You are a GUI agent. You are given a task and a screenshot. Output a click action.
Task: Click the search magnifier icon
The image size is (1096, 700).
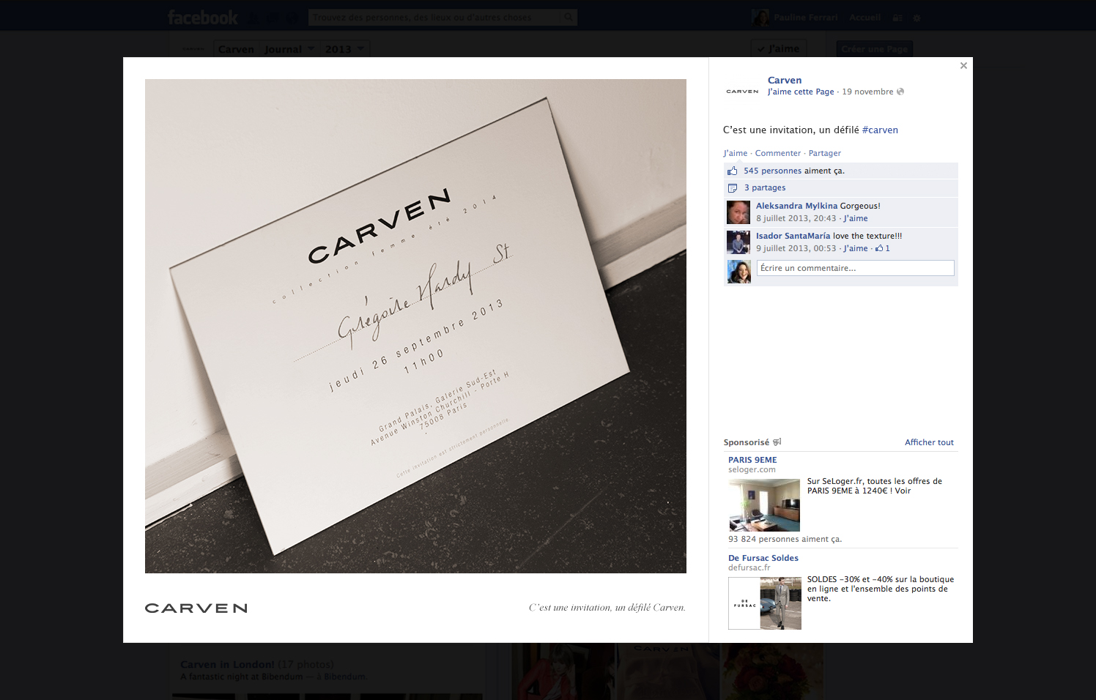coord(569,16)
